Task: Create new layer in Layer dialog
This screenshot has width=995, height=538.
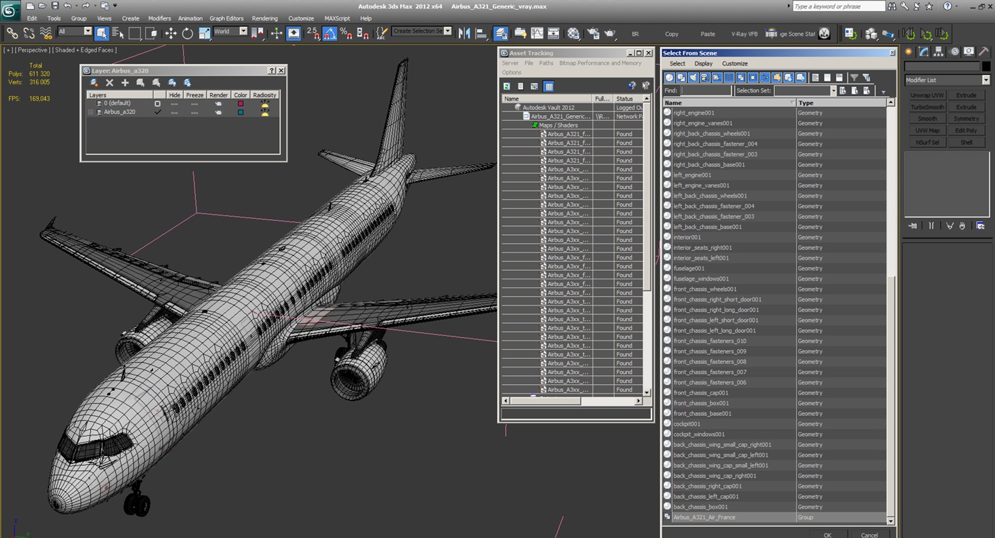Action: pos(94,82)
